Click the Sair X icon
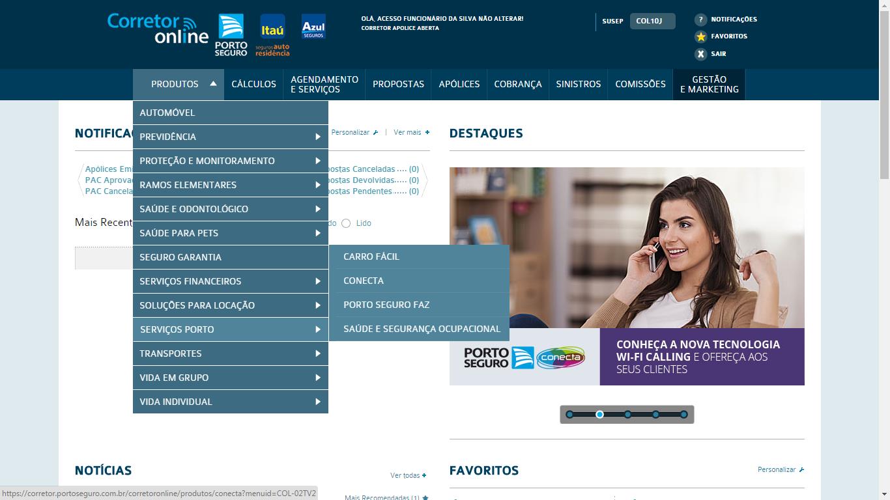 point(700,54)
